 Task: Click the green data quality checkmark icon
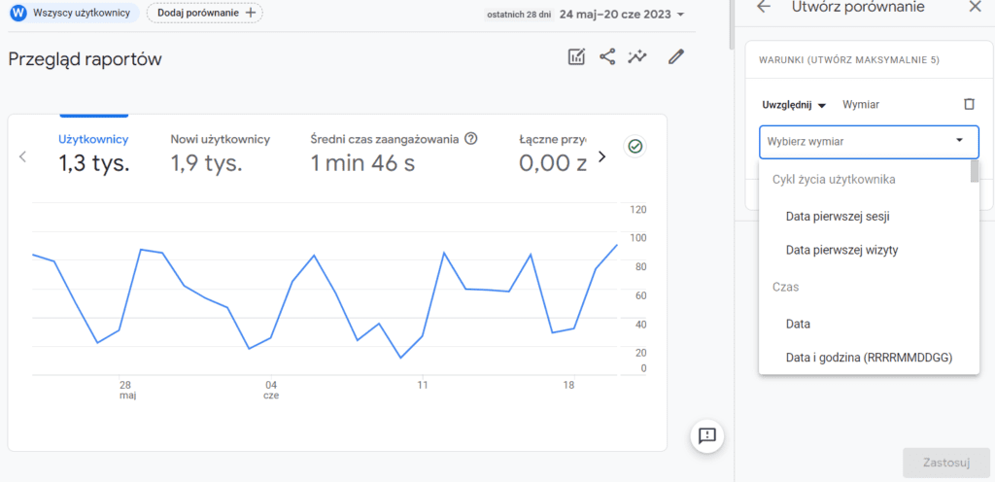click(635, 147)
